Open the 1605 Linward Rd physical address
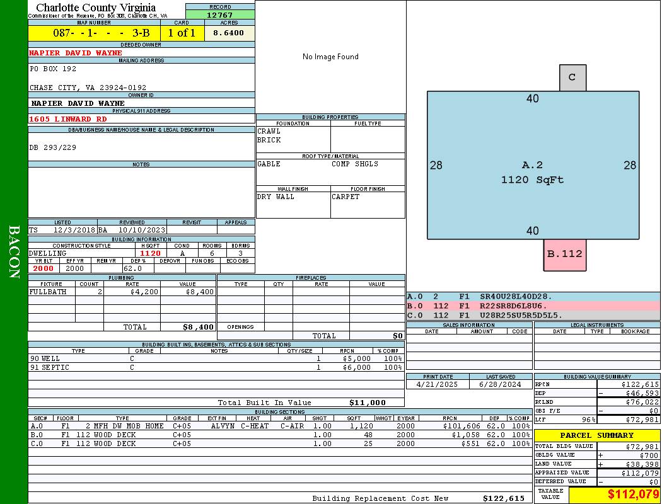 click(x=68, y=118)
